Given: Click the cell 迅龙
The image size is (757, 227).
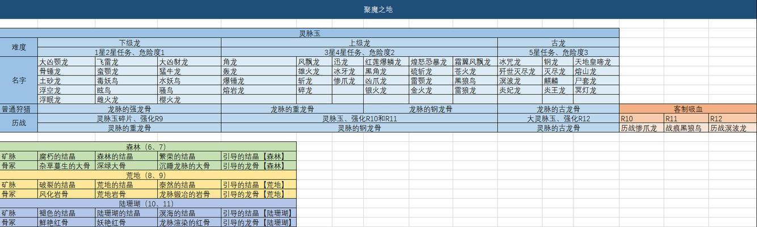Looking at the screenshot, I should point(348,61).
